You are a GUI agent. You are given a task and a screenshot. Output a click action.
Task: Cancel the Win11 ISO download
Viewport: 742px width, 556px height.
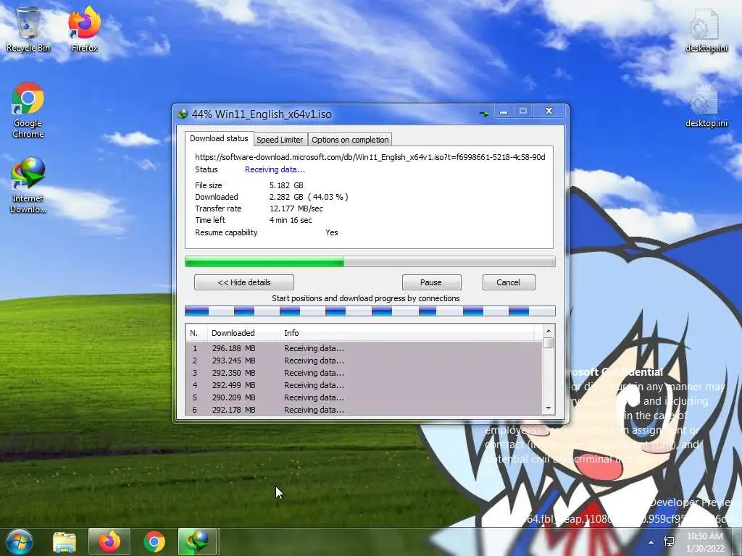[x=508, y=282]
